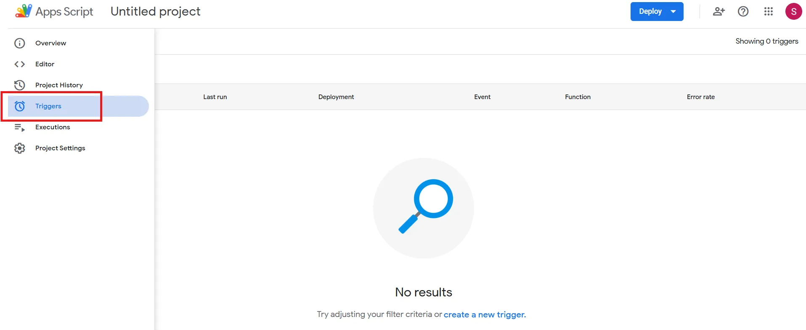The image size is (806, 330).
Task: Expand the Deploy dropdown arrow
Action: click(673, 12)
